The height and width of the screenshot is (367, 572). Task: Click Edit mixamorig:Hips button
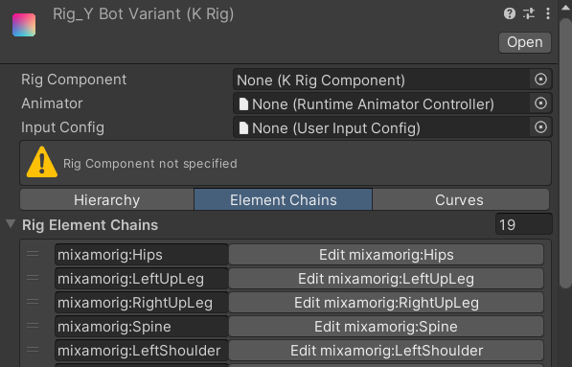point(386,255)
